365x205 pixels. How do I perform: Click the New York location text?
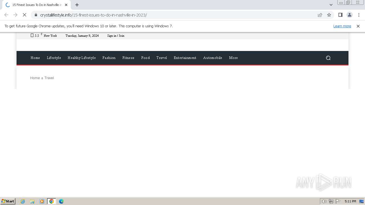coord(50,36)
